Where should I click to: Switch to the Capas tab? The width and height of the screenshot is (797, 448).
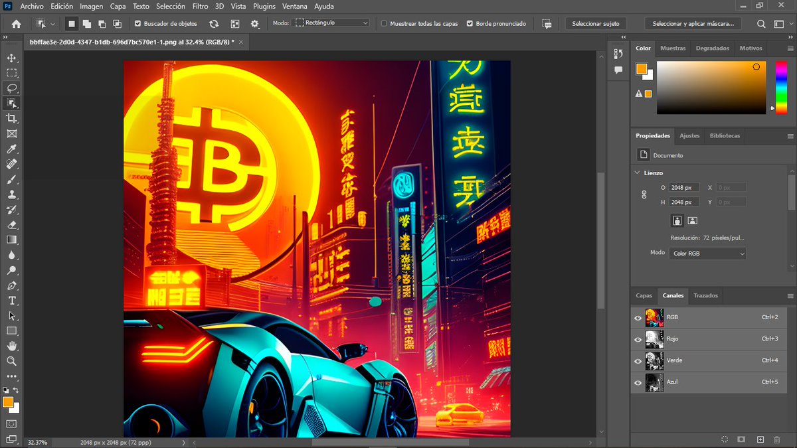coord(644,295)
